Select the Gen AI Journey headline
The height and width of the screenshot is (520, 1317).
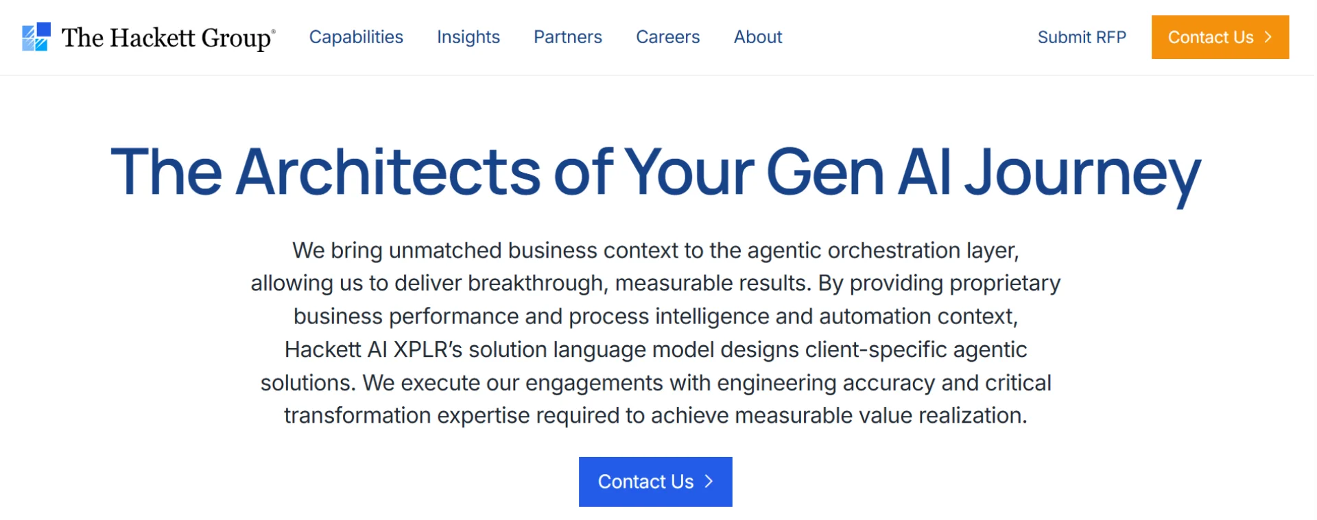tap(656, 173)
